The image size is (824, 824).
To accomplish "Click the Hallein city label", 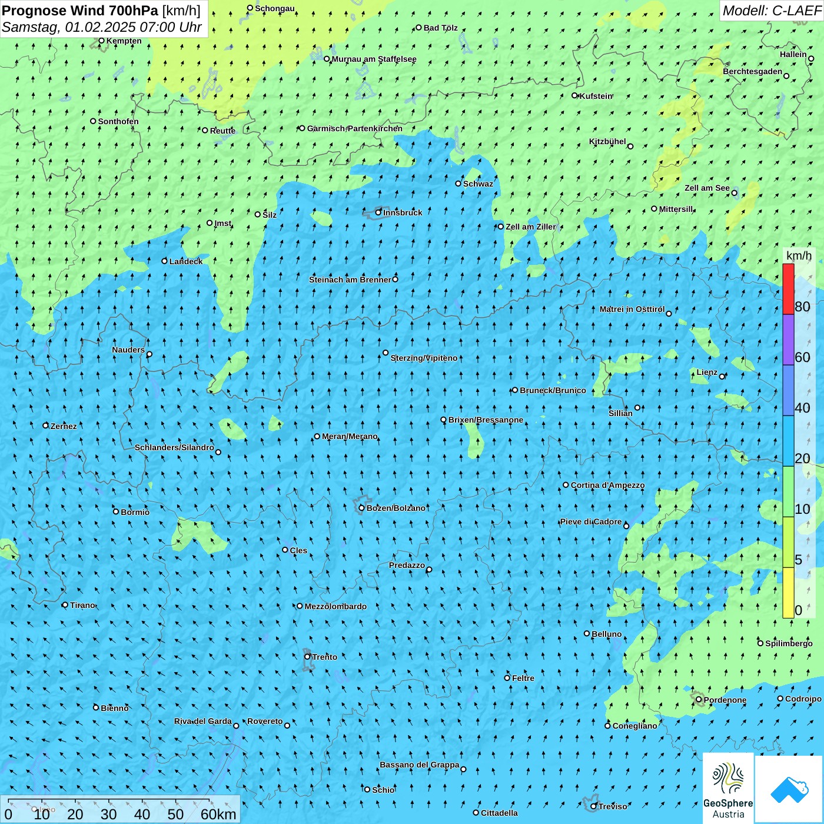I will [x=793, y=54].
